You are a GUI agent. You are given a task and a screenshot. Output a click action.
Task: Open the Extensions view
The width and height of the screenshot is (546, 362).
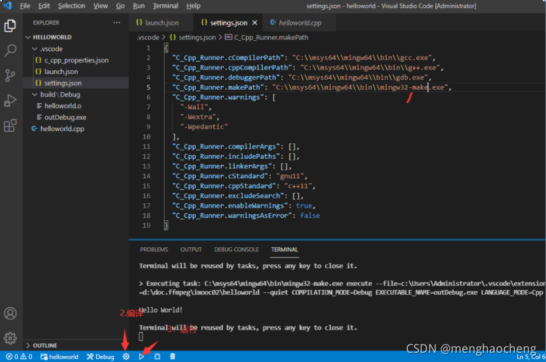pyautogui.click(x=10, y=126)
